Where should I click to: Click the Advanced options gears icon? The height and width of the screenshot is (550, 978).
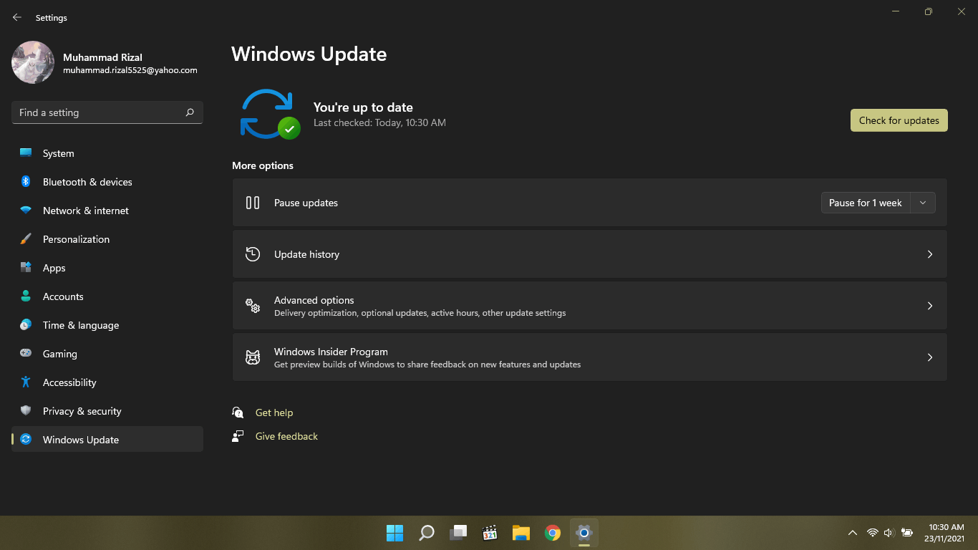pos(253,306)
